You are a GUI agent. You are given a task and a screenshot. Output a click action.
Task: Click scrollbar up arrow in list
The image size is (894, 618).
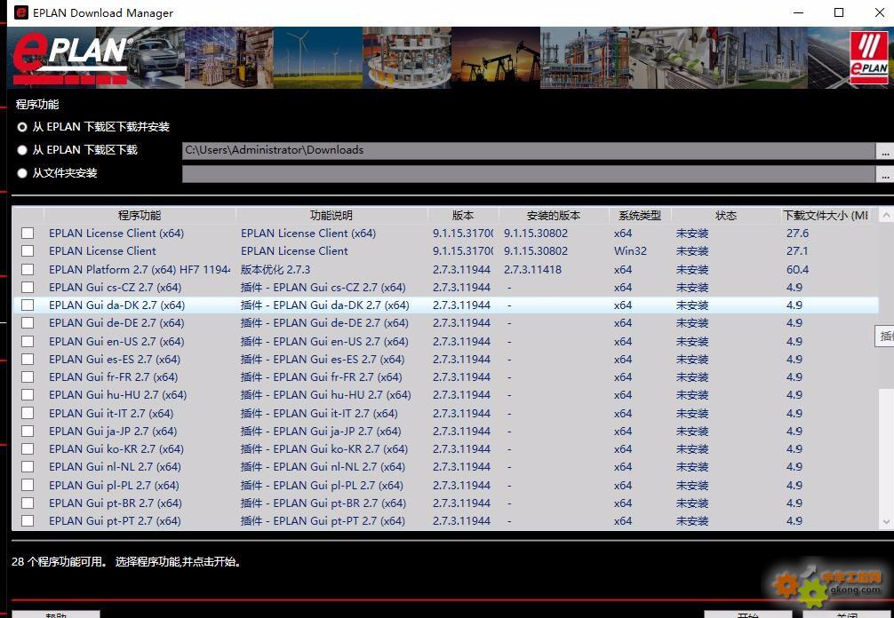click(886, 215)
